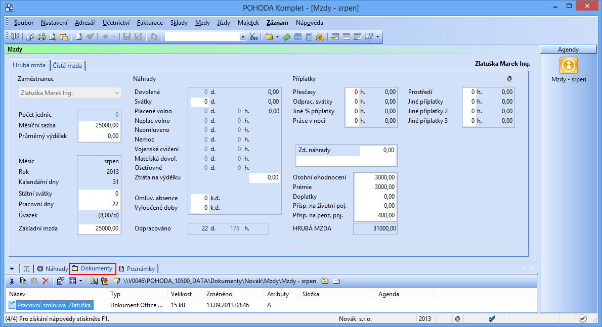
Task: Open the Soubor menu
Action: pyautogui.click(x=23, y=23)
